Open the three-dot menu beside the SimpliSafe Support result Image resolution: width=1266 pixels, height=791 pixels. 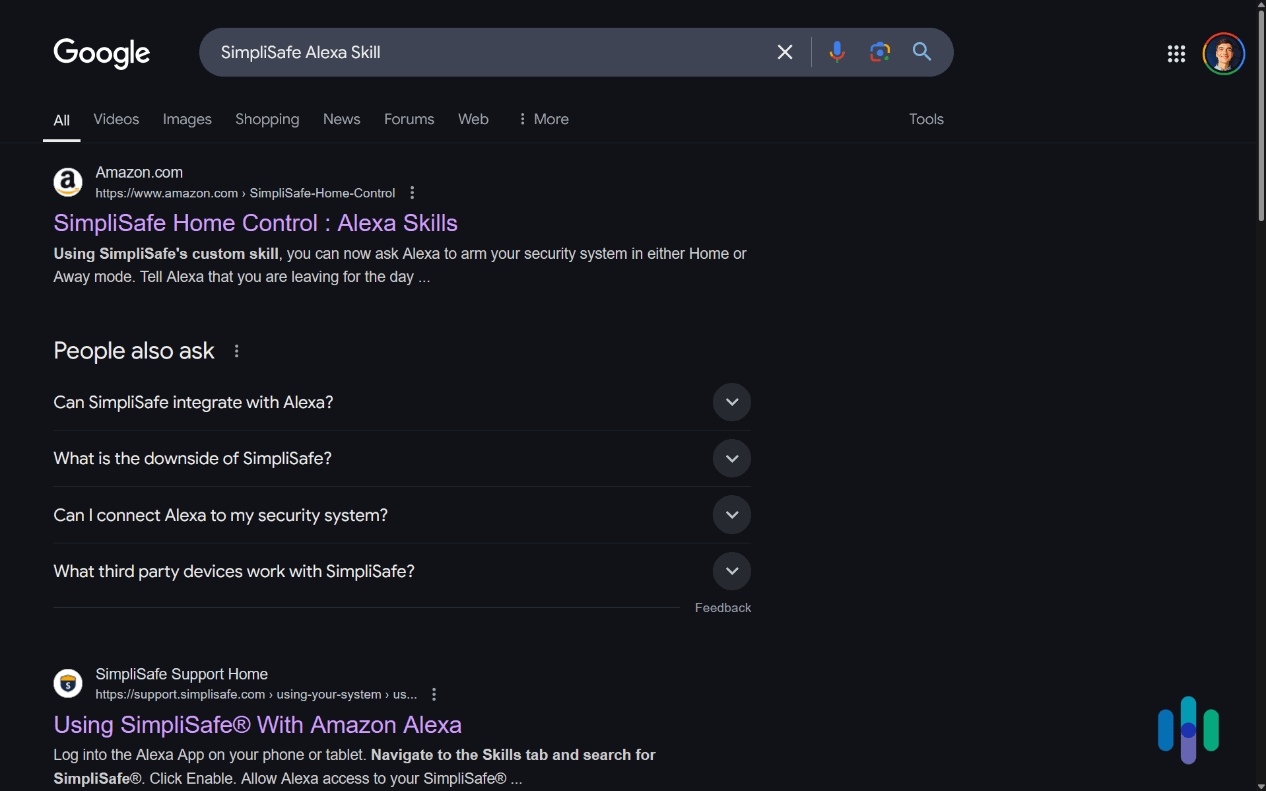point(434,694)
